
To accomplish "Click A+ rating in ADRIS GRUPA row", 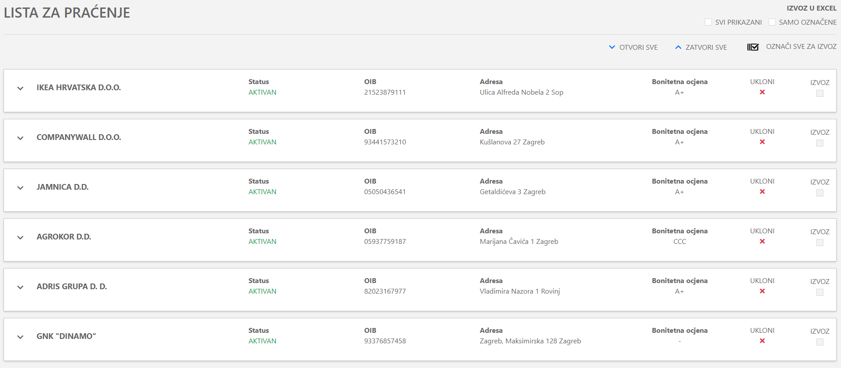I will pyautogui.click(x=680, y=291).
